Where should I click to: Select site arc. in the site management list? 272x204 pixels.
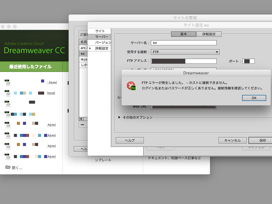[x=83, y=48]
